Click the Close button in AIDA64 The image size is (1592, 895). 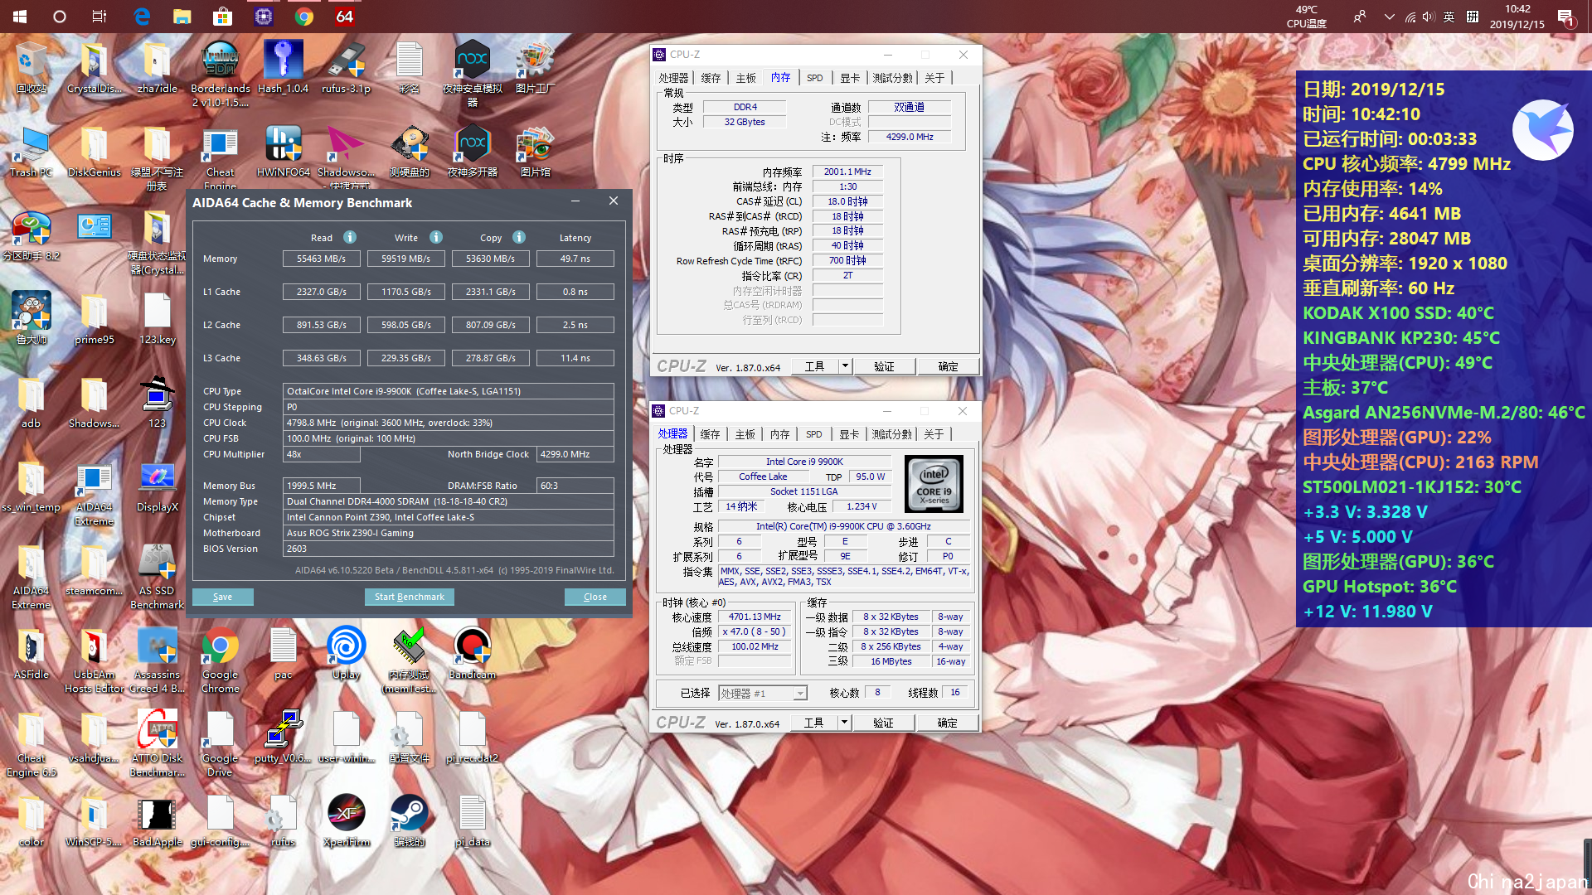tap(595, 597)
